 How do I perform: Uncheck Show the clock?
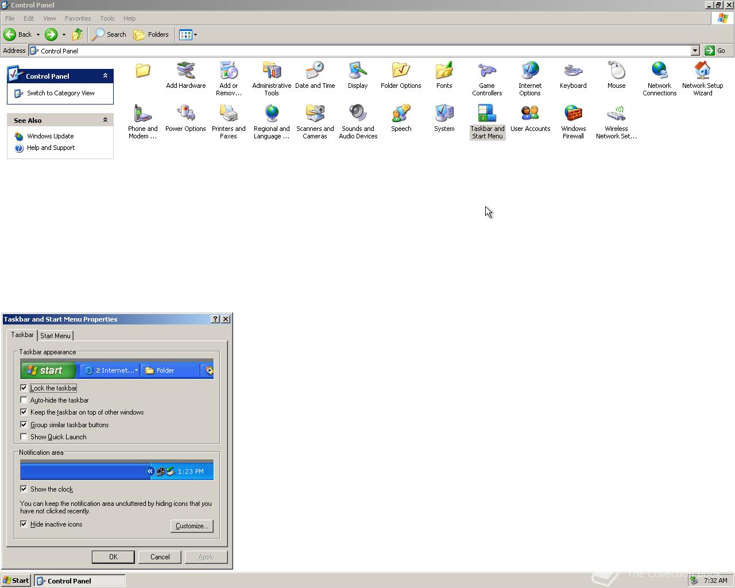click(24, 489)
